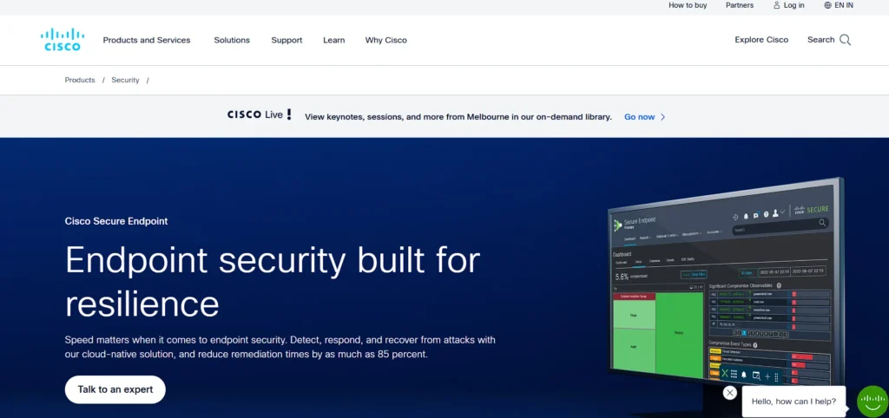Click the Talk to an expert button
This screenshot has width=889, height=418.
pos(115,389)
